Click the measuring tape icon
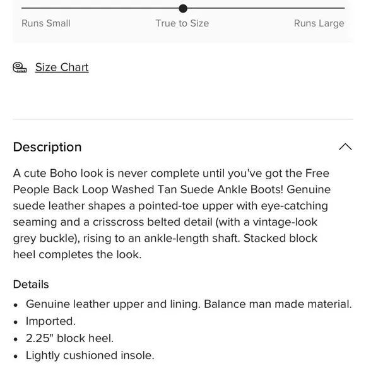Image resolution: width=366 pixels, height=366 pixels. 20,68
